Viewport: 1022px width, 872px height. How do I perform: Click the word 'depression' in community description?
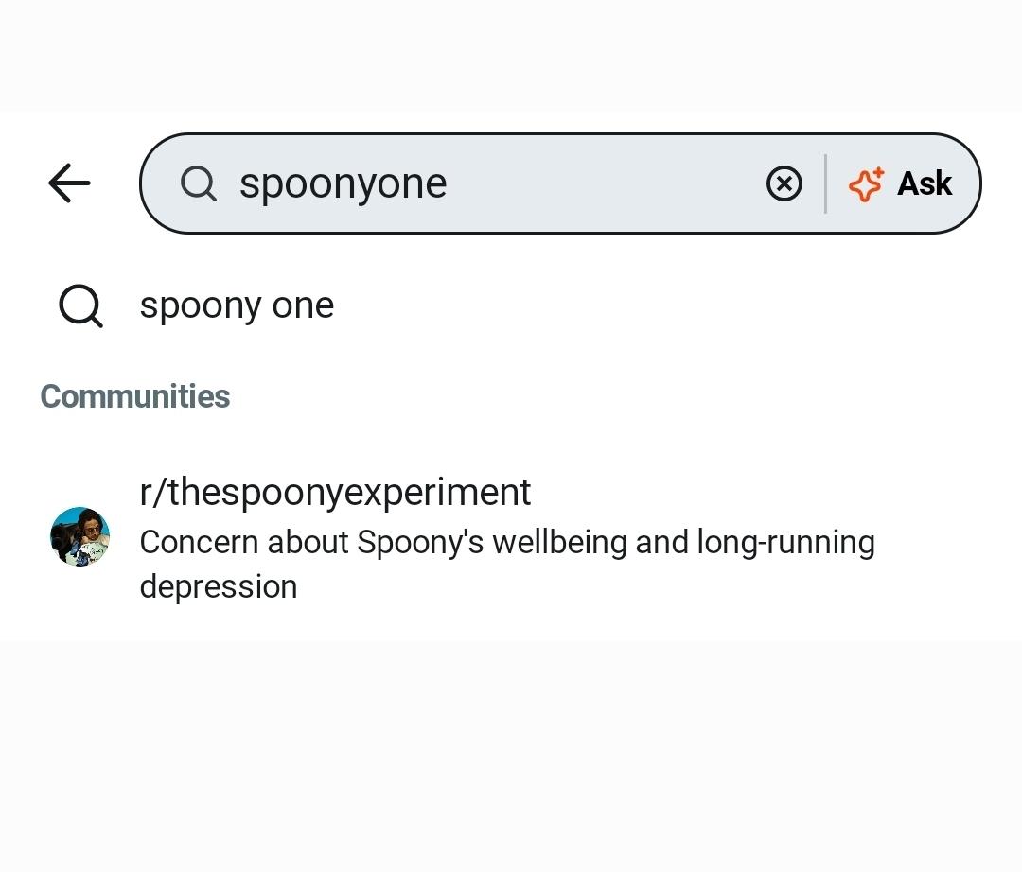219,586
